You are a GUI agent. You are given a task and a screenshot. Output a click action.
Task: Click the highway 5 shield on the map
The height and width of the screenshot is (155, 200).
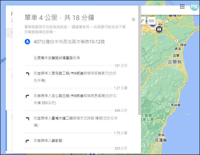[x=176, y=41]
